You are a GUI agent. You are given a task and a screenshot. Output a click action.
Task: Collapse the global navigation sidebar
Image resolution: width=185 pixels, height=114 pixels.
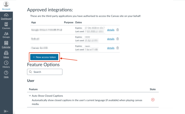[x=6, y=111]
